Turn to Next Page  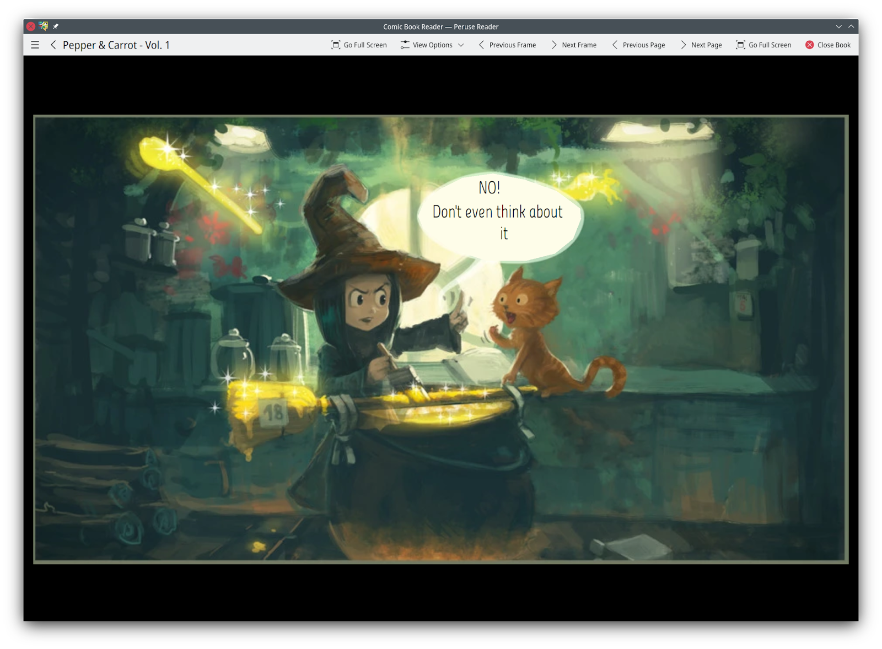point(701,45)
